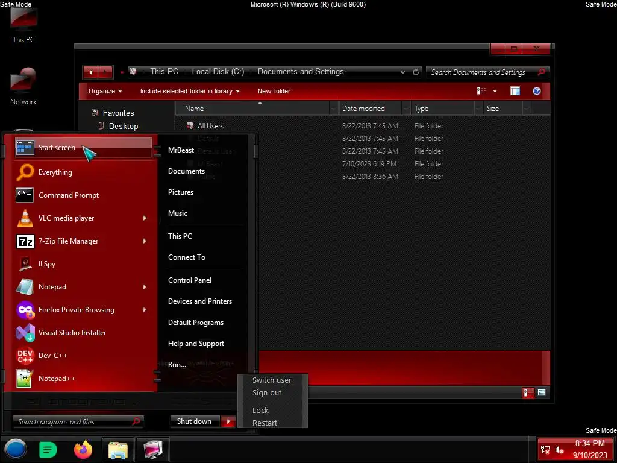Click New folder in Explorer toolbar

coord(274,92)
